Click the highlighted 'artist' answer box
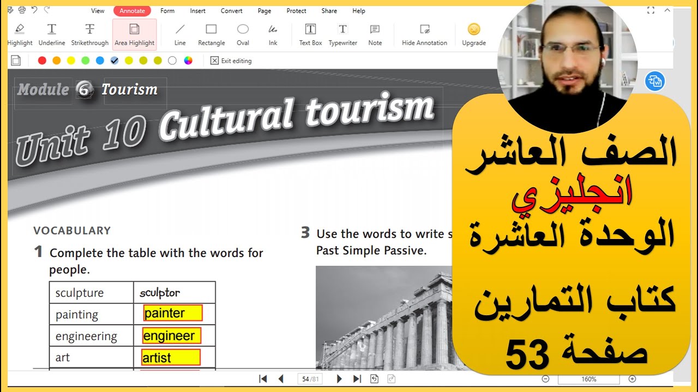The image size is (698, 392). pos(171,358)
